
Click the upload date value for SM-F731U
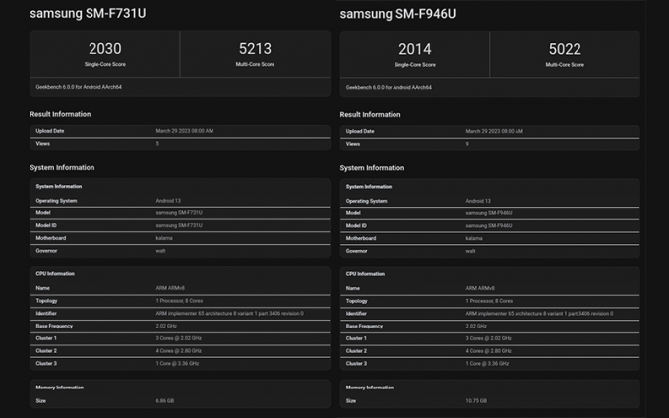185,131
